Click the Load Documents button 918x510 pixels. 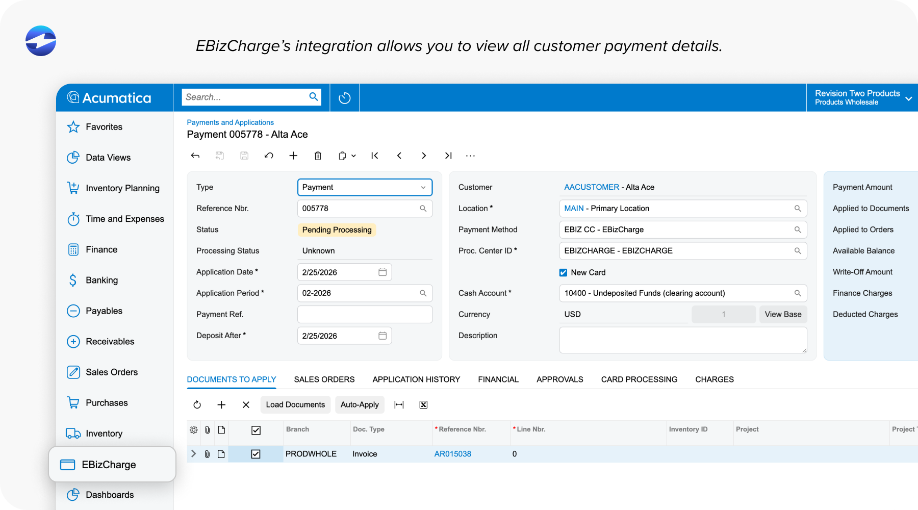(295, 404)
